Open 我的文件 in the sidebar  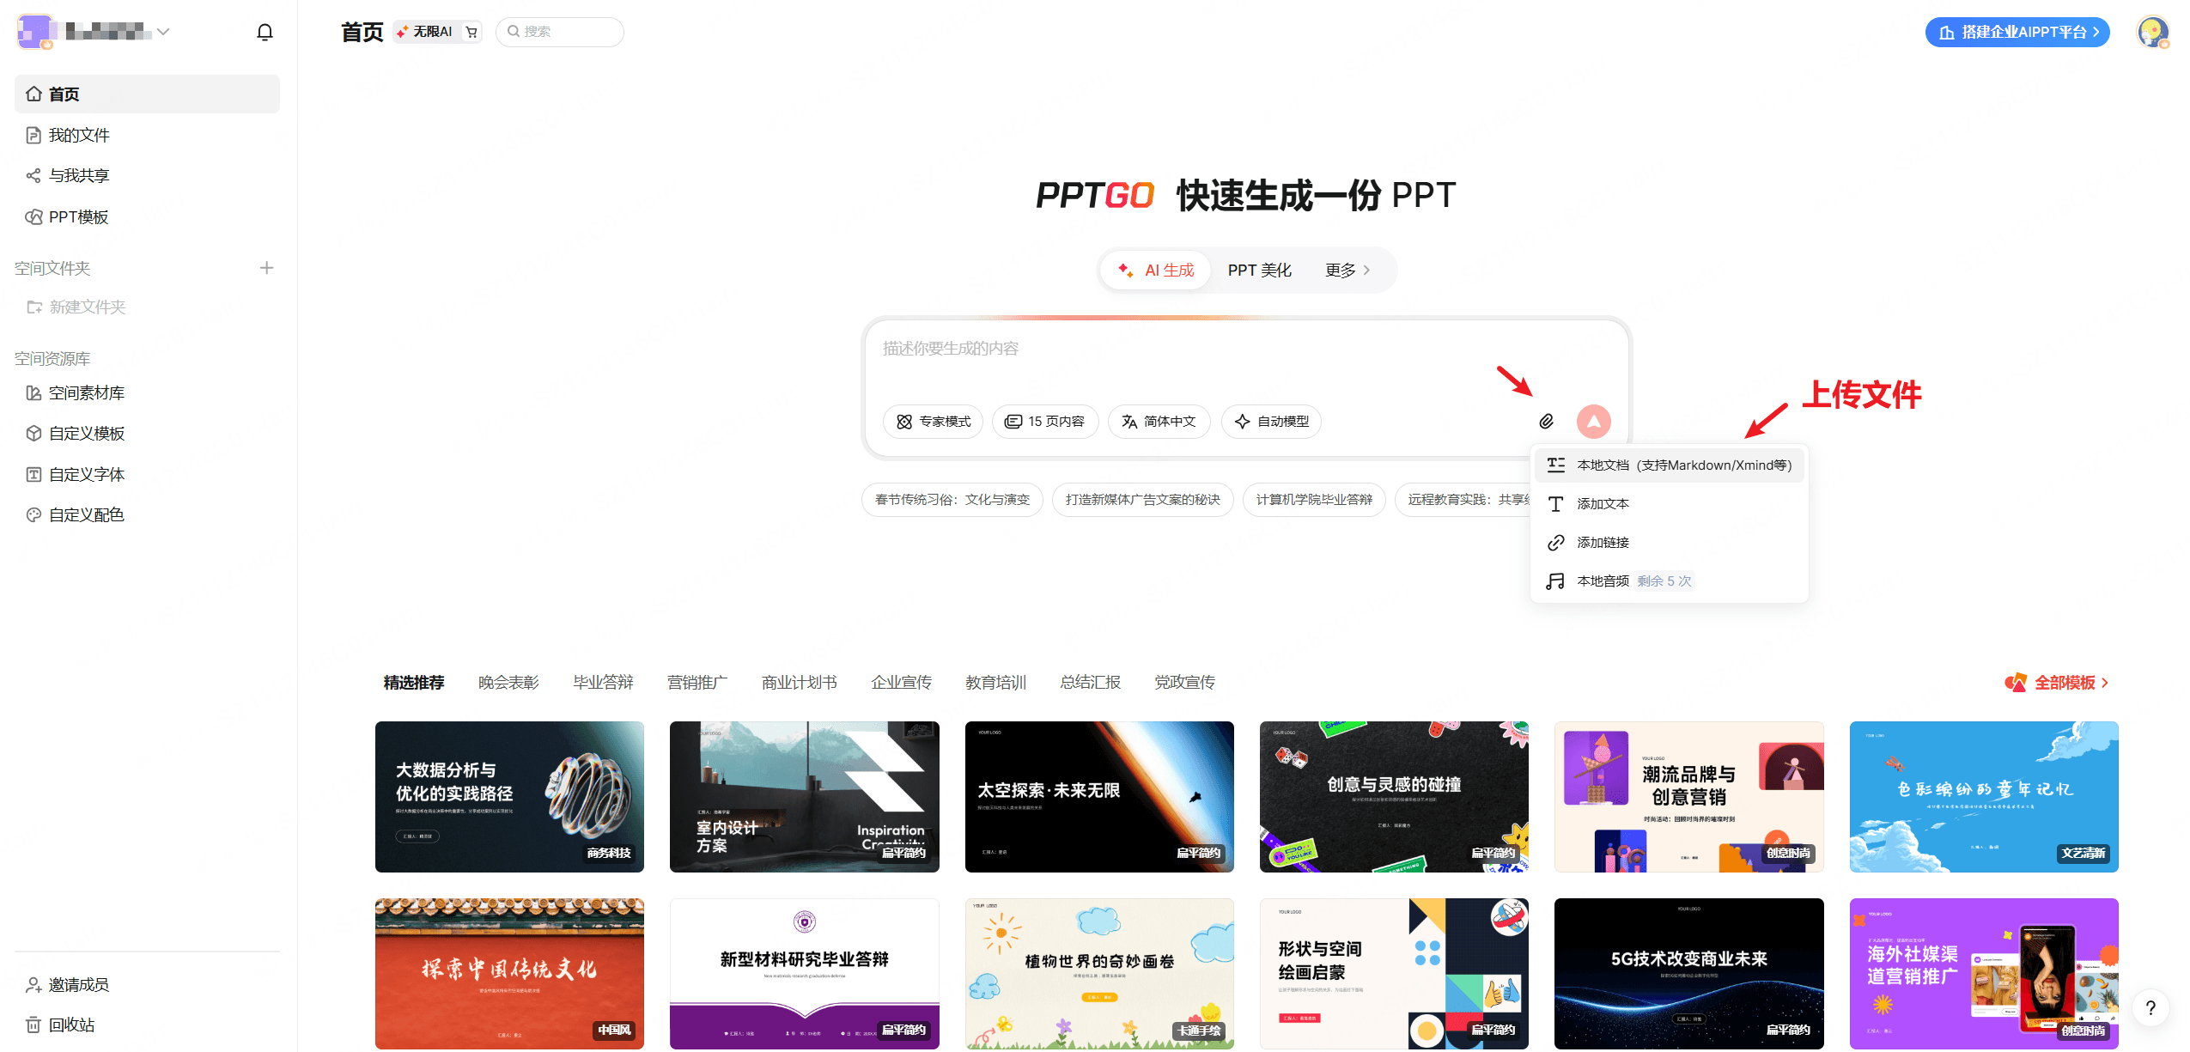coord(79,135)
